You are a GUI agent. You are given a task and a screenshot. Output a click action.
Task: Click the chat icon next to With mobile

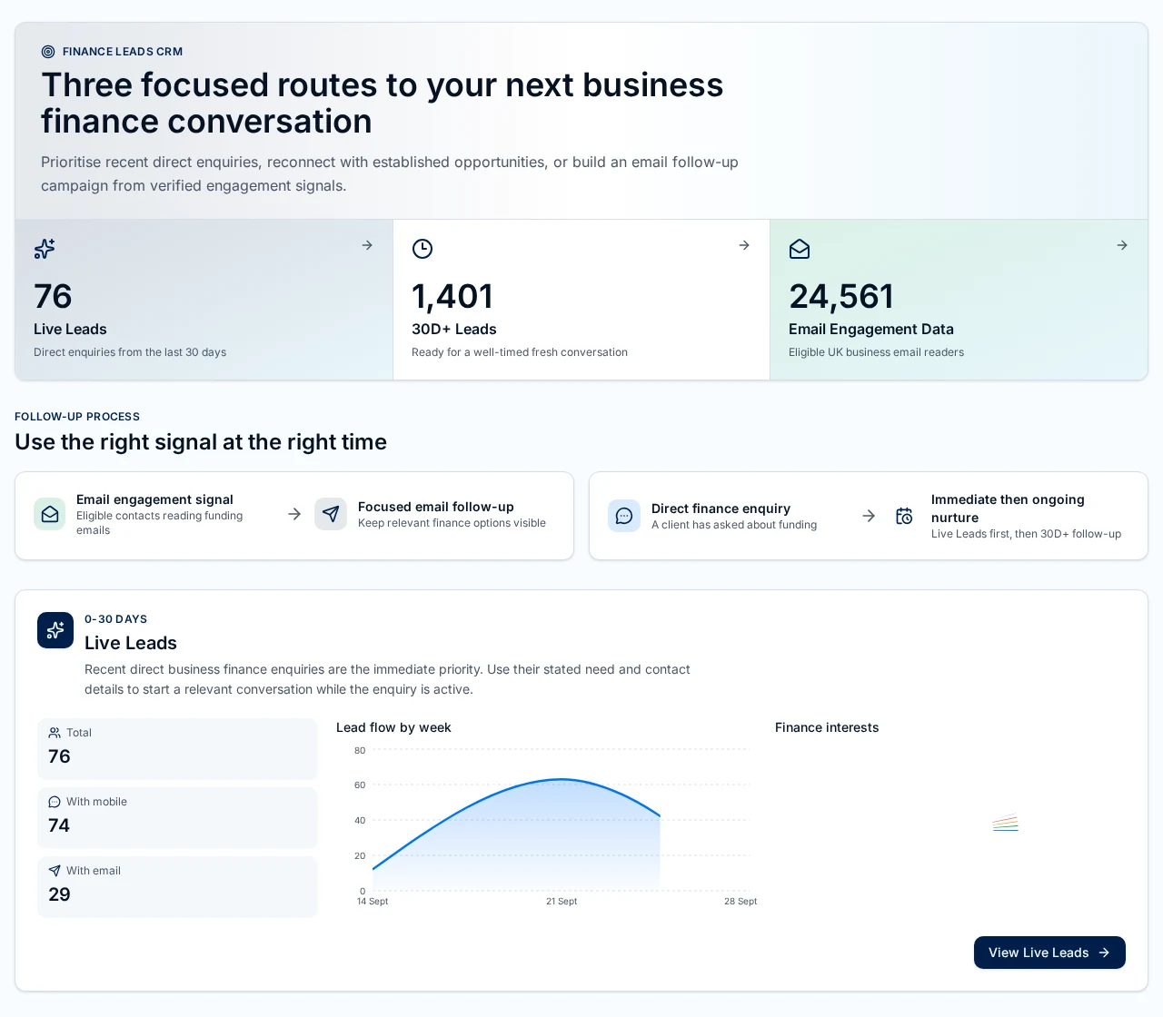(x=55, y=802)
